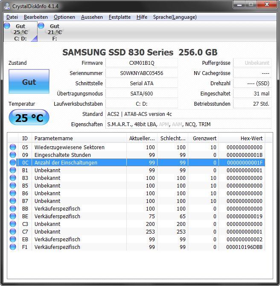The width and height of the screenshot is (280, 286).
Task: Click the Laufwerksbuchstaben field C: D:
Action: click(142, 104)
